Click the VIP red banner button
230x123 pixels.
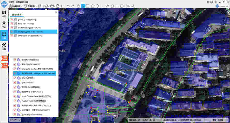tap(4, 58)
